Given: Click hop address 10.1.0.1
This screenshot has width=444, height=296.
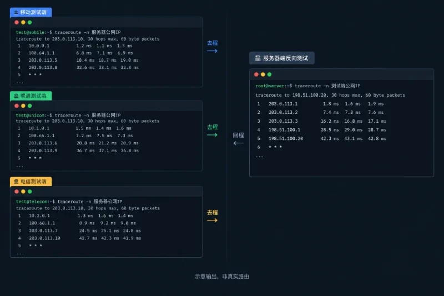Looking at the screenshot, I should (39, 128).
